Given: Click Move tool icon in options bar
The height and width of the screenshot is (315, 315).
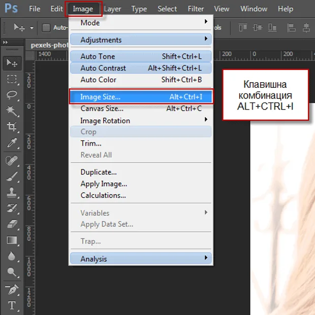Looking at the screenshot, I should 19,27.
